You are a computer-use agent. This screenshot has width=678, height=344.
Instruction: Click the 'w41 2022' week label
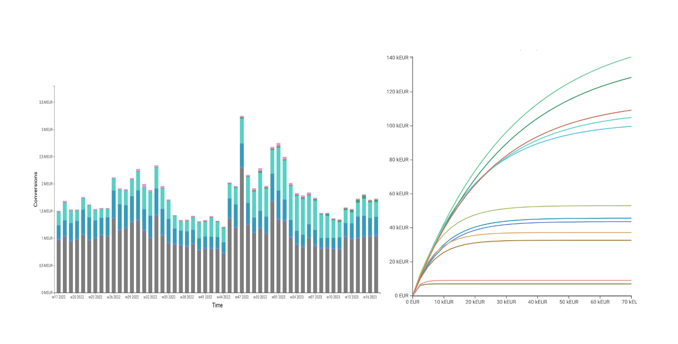click(x=205, y=297)
